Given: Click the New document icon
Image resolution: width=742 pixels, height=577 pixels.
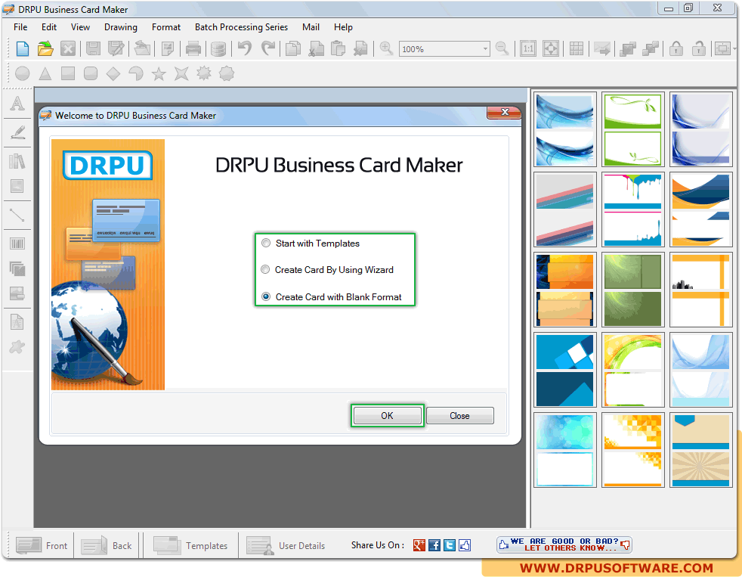Looking at the screenshot, I should pyautogui.click(x=22, y=49).
